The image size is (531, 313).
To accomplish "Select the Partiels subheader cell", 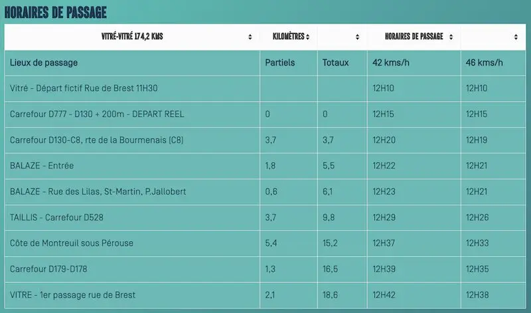I will click(279, 63).
